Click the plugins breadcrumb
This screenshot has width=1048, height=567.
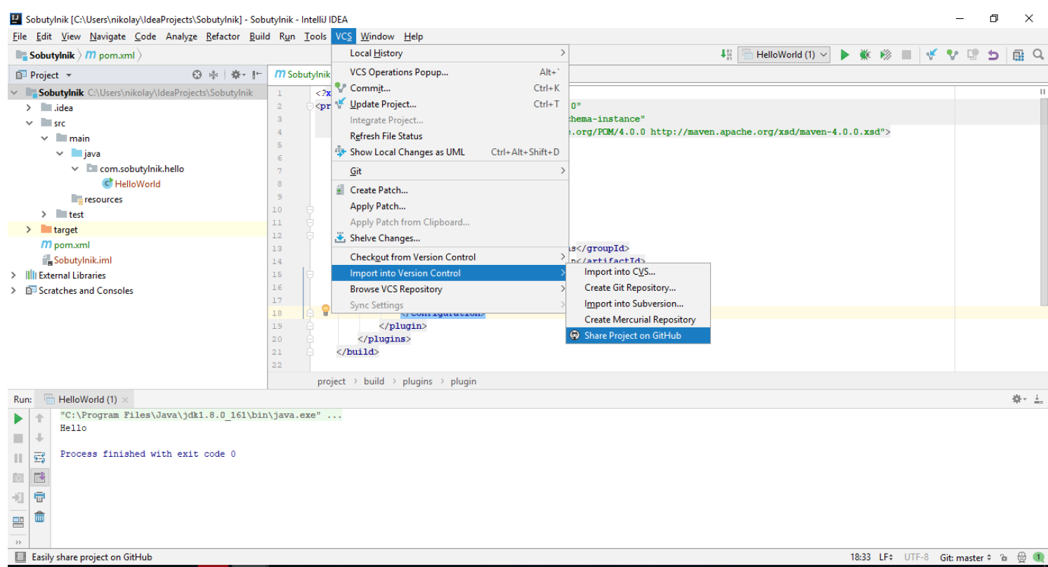coord(417,382)
